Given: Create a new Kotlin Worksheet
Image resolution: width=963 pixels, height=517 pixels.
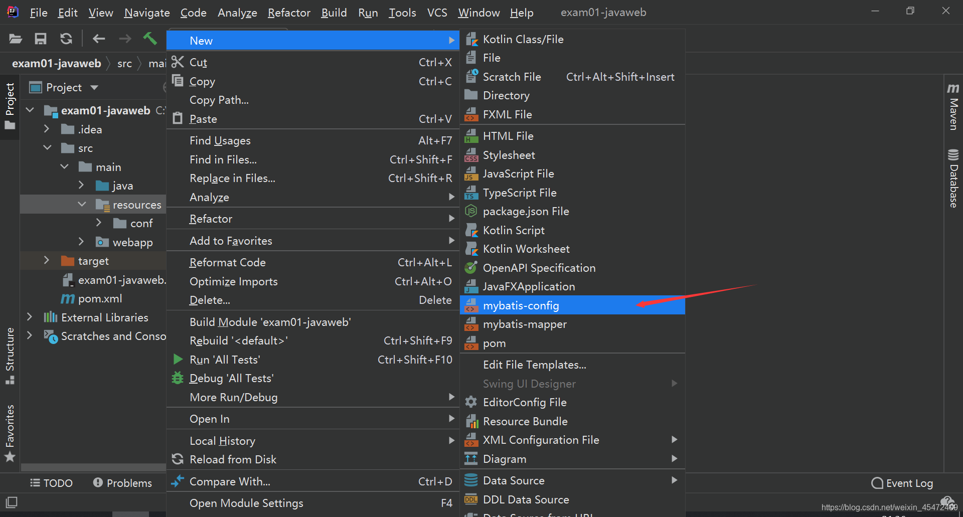Looking at the screenshot, I should pyautogui.click(x=572, y=249).
